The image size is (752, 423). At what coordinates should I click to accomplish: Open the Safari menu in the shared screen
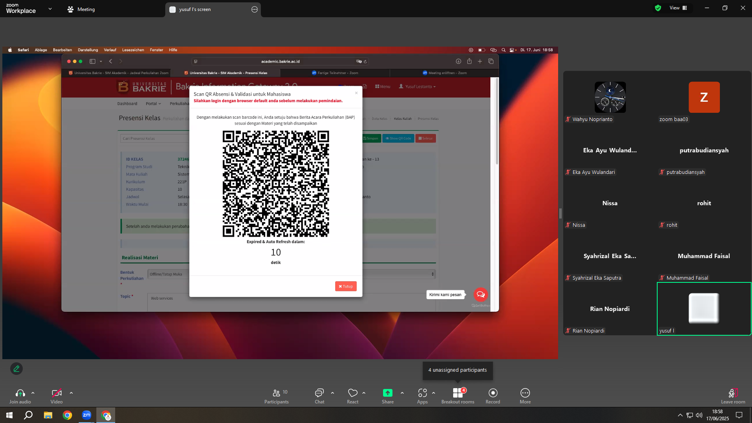[x=23, y=50]
